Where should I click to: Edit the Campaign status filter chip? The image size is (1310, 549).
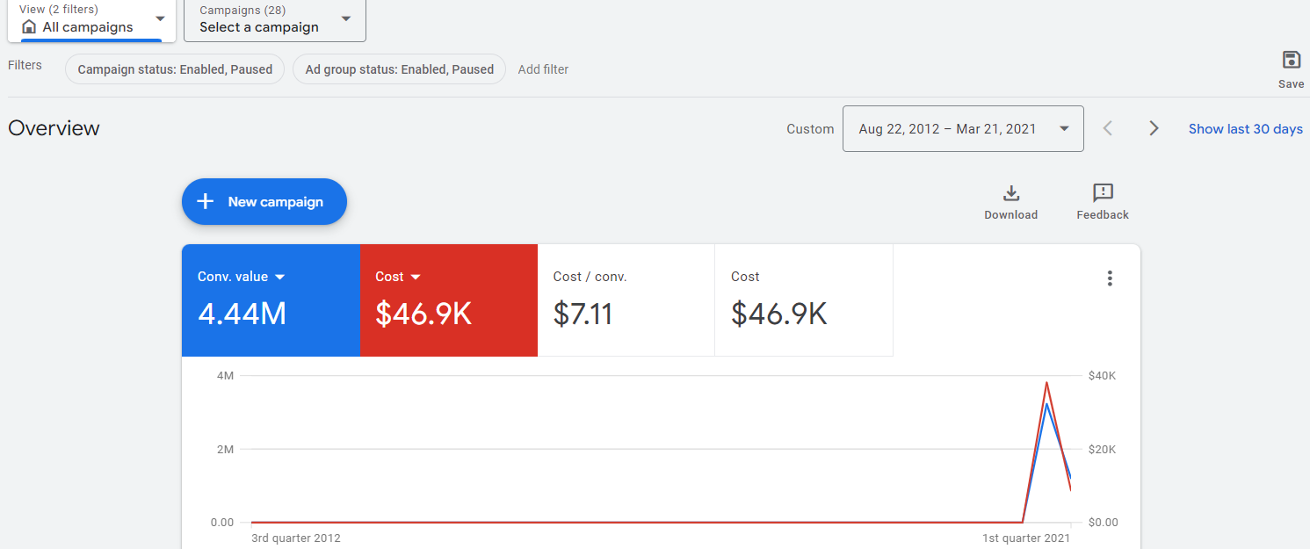pos(173,69)
